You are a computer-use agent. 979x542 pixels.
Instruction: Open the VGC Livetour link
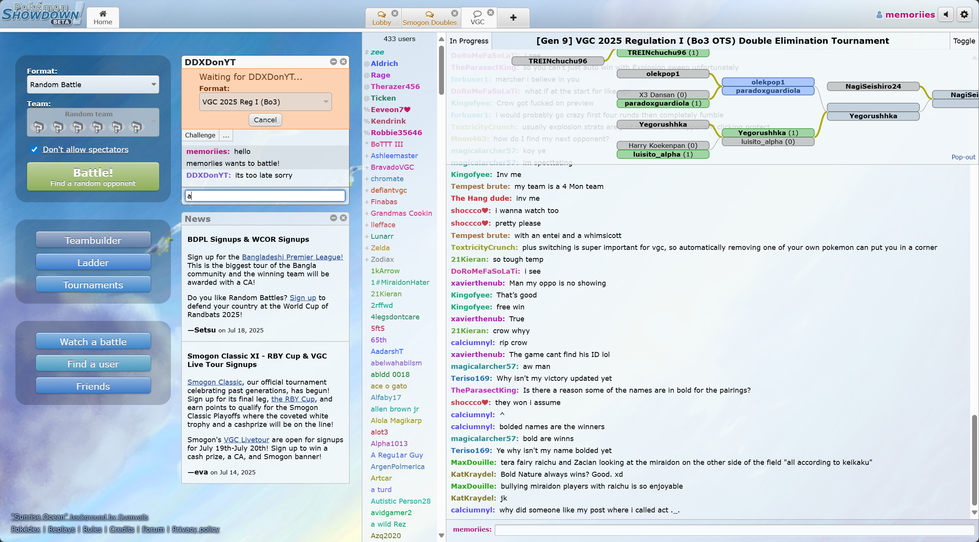click(x=246, y=440)
